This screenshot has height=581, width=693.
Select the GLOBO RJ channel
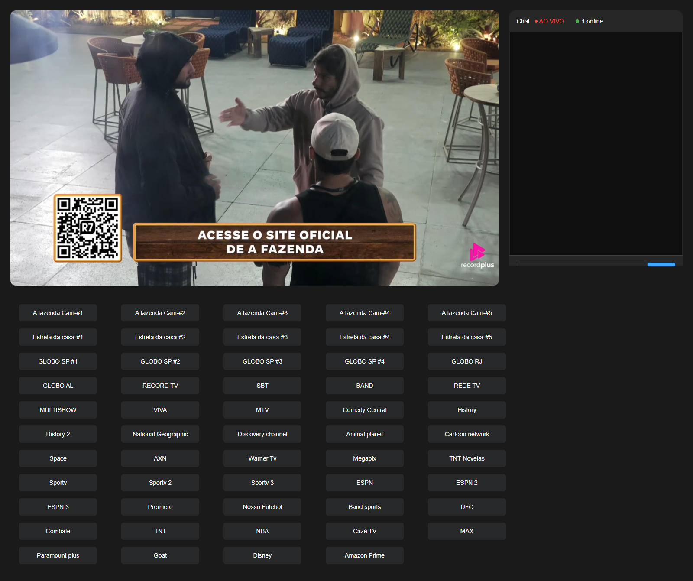[466, 361]
